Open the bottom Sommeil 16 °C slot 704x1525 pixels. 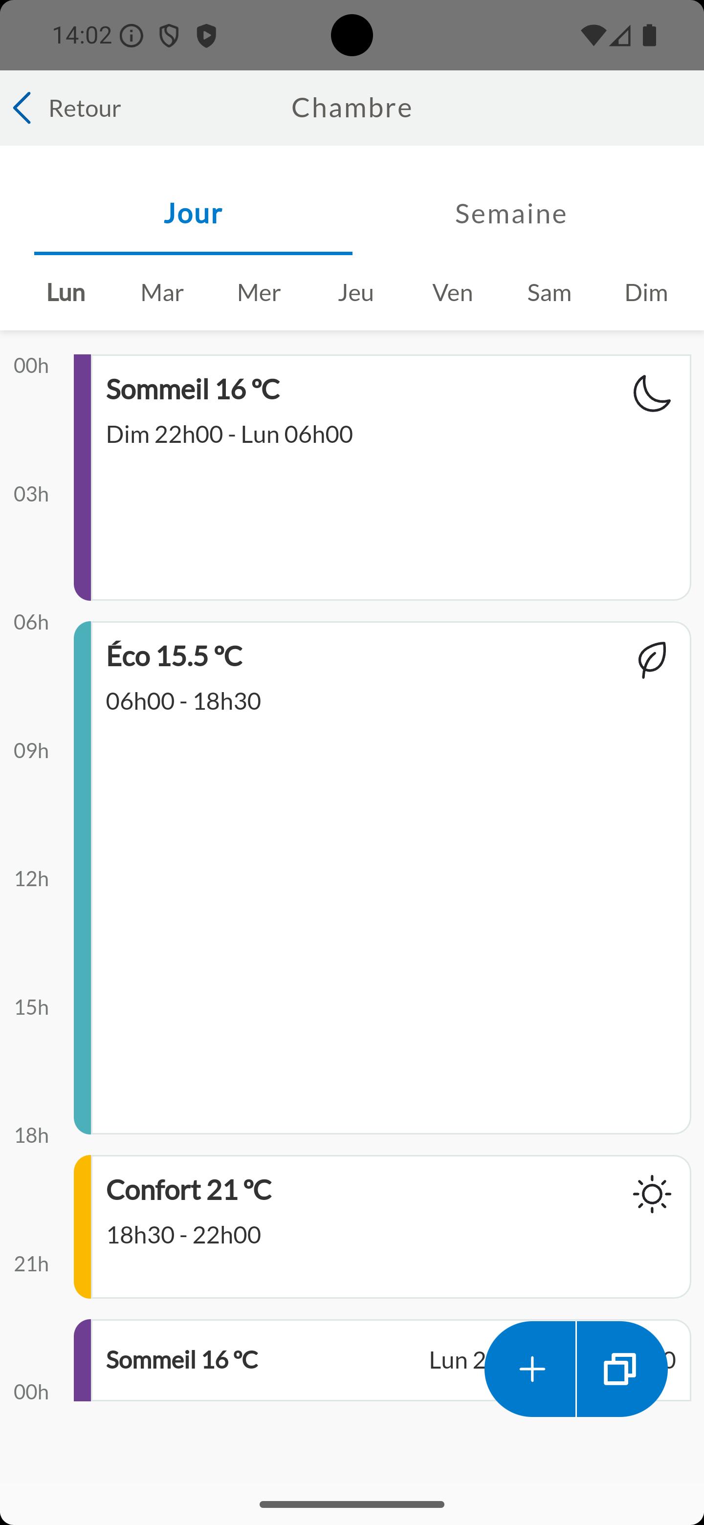click(x=278, y=1360)
